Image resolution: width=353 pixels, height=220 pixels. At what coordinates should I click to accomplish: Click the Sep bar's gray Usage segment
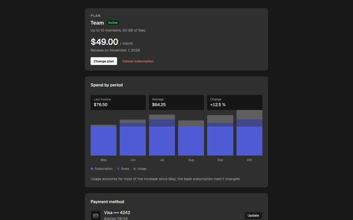click(x=220, y=119)
